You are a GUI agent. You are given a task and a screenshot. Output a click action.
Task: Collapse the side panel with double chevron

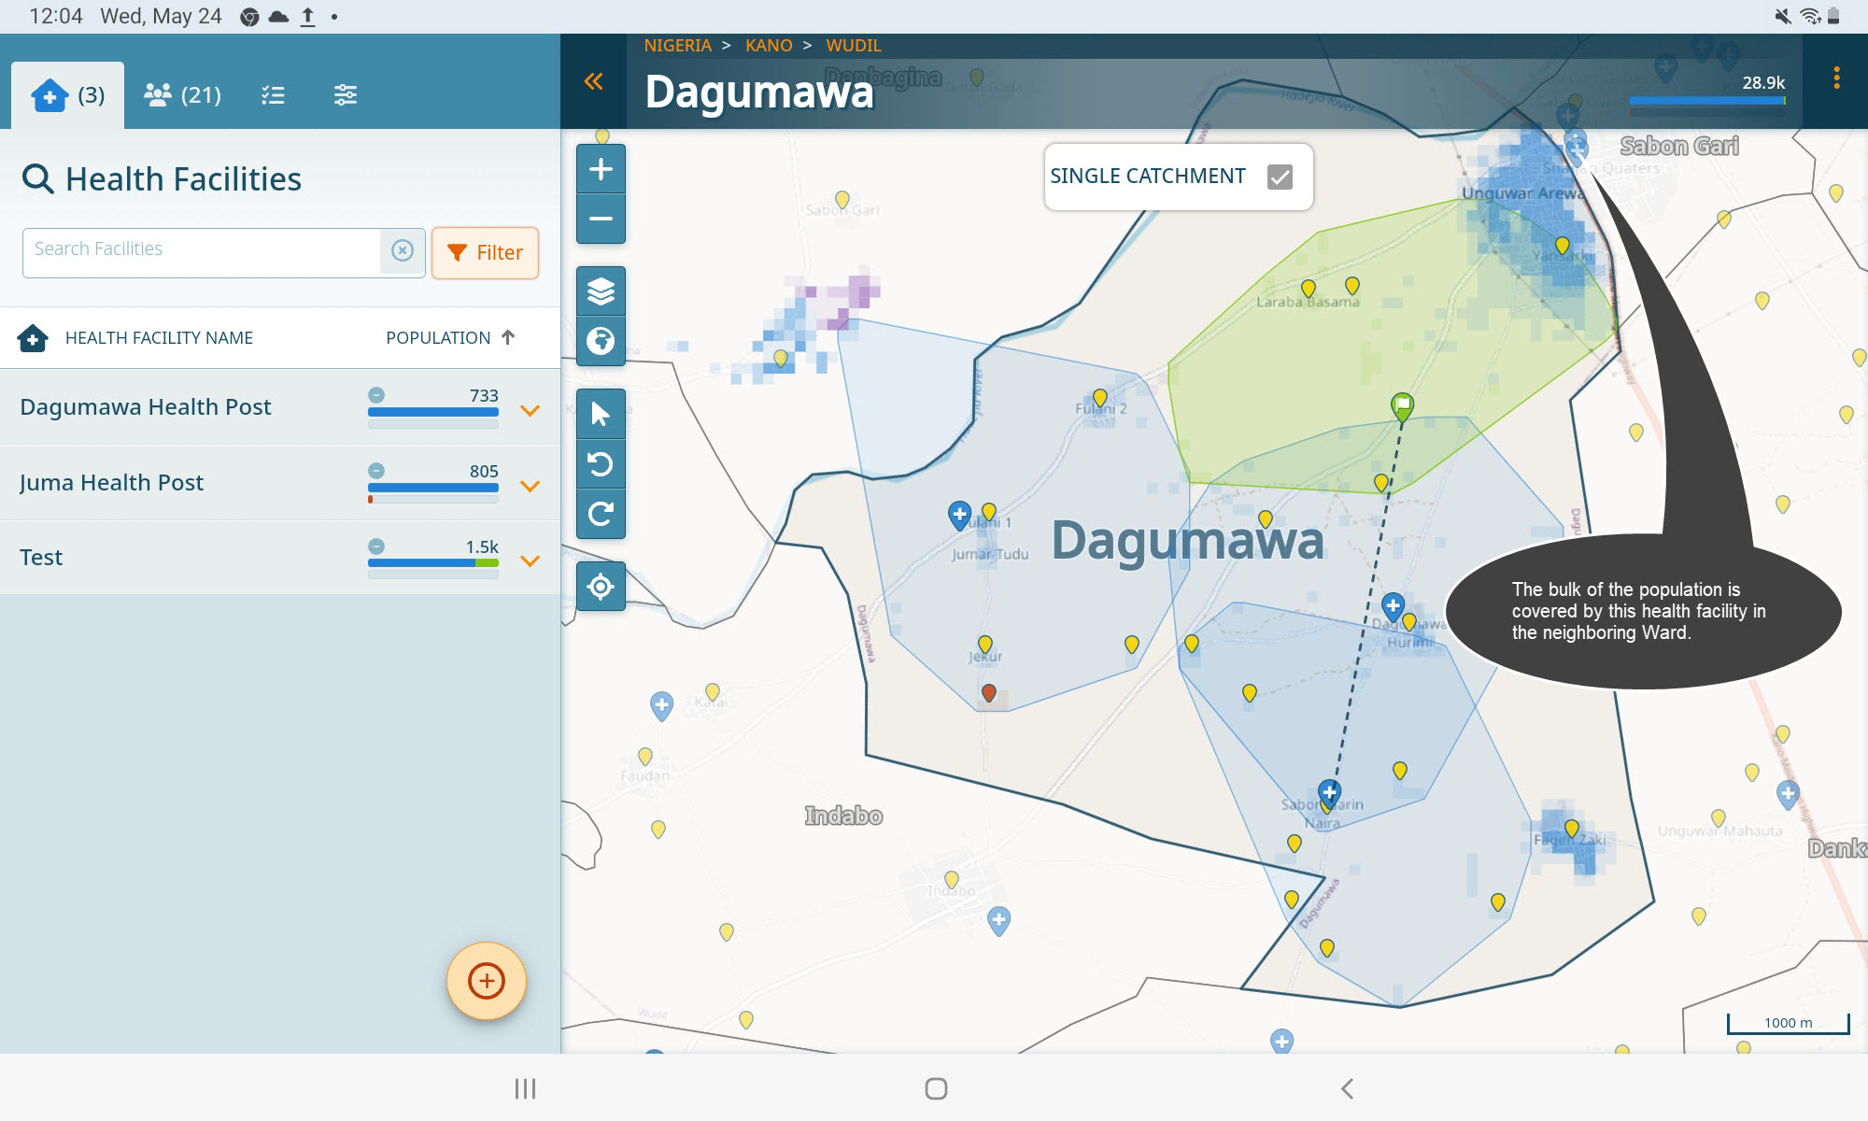[x=593, y=81]
